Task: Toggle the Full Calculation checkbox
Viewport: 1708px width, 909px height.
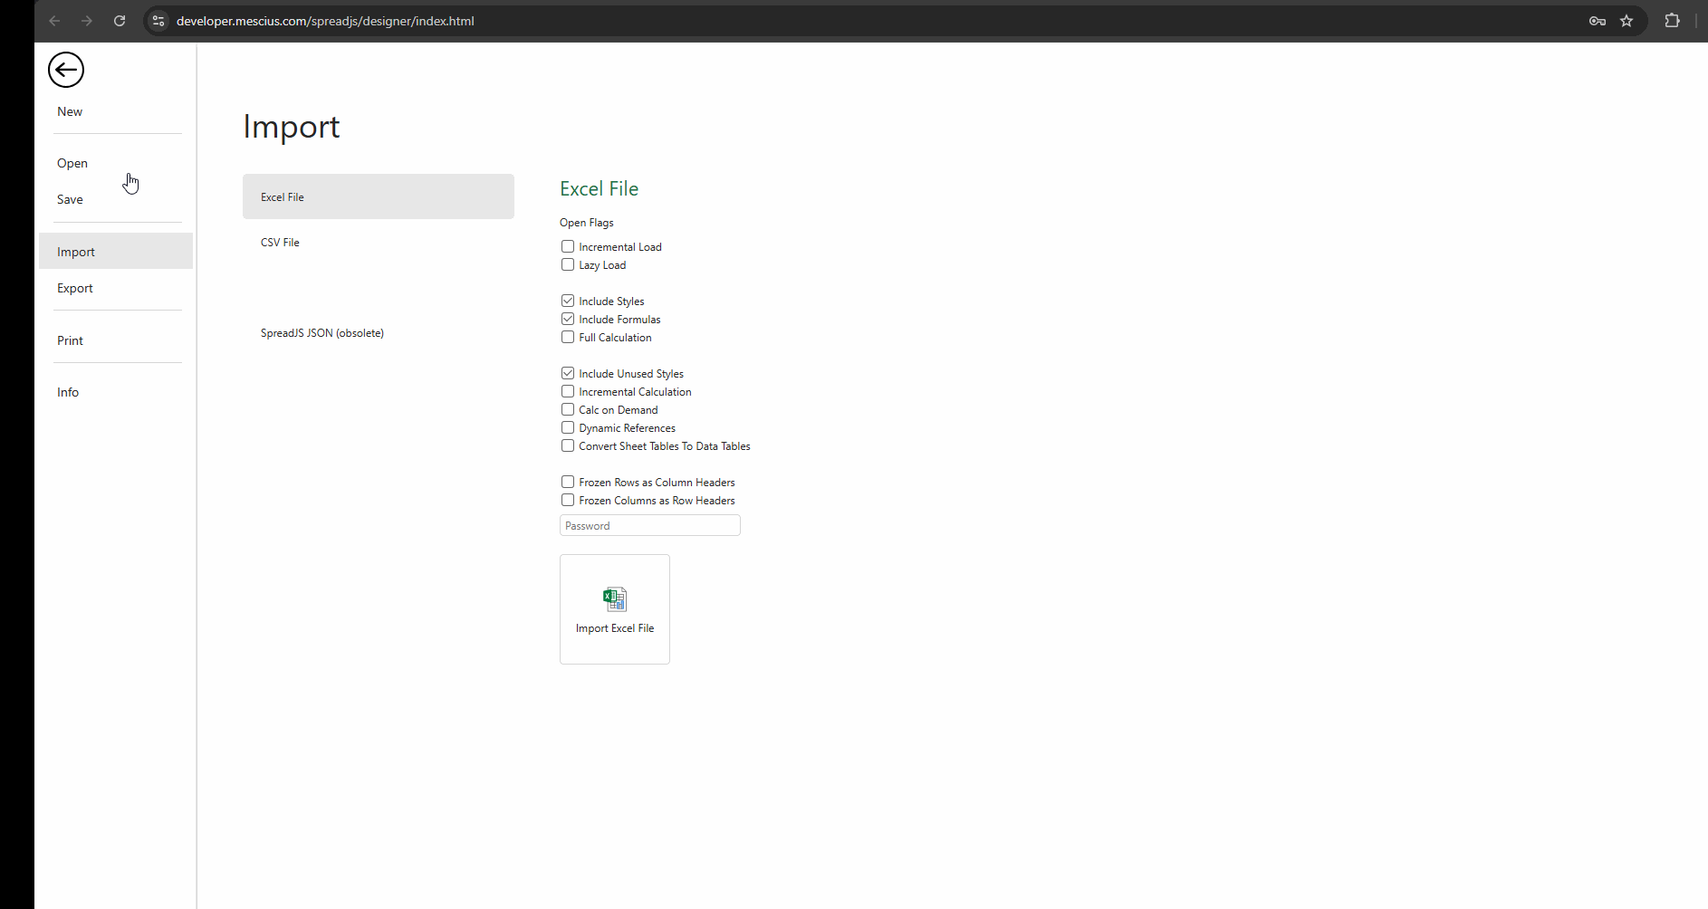Action: (x=568, y=337)
